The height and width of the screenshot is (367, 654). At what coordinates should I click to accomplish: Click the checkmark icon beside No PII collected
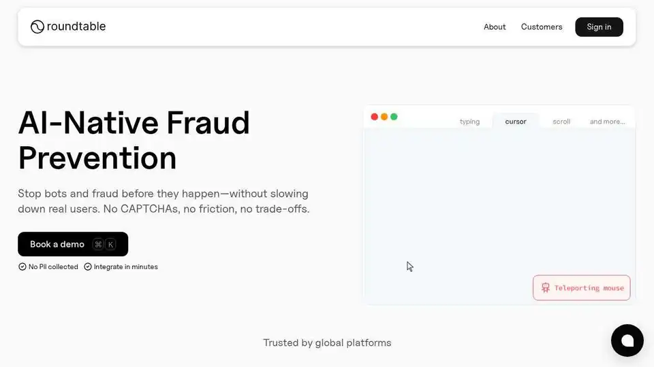click(x=22, y=266)
